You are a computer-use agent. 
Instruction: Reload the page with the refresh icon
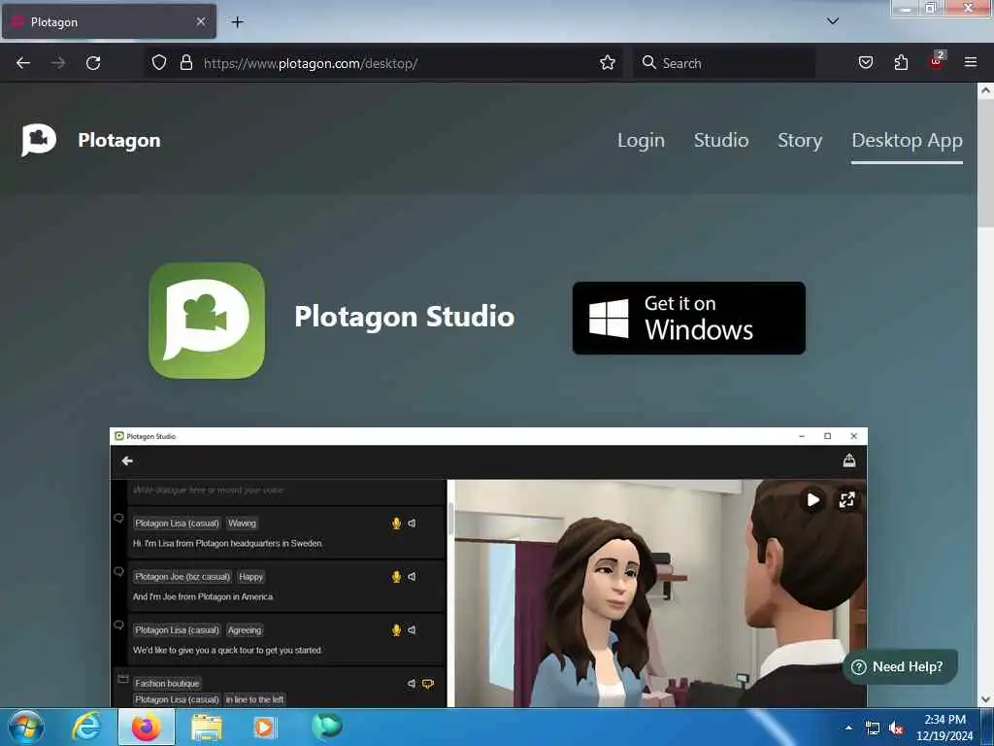point(93,63)
